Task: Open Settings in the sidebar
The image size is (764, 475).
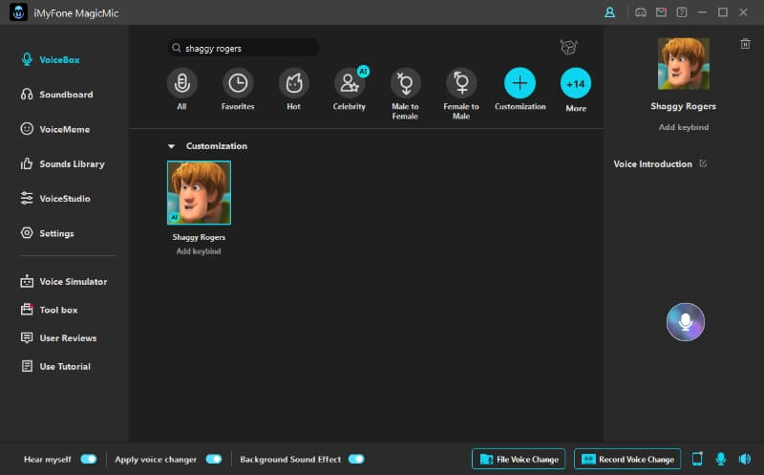Action: pos(47,233)
